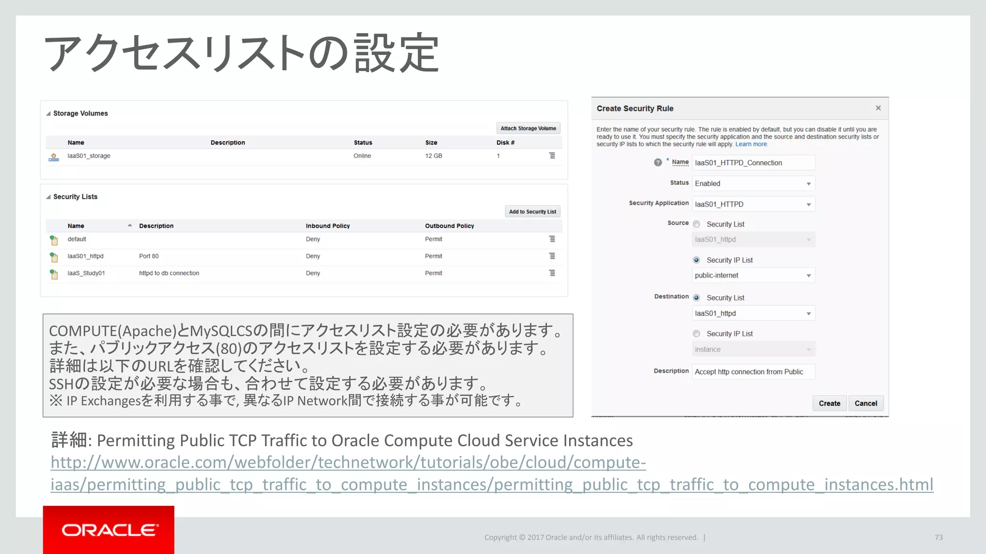Open the public-internet Source IP List dropdown
Screen dimensions: 986x554
point(754,276)
